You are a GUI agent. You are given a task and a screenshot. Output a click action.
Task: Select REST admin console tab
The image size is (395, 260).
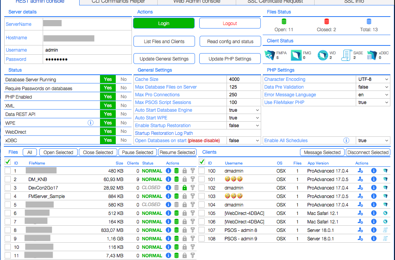[40, 2]
